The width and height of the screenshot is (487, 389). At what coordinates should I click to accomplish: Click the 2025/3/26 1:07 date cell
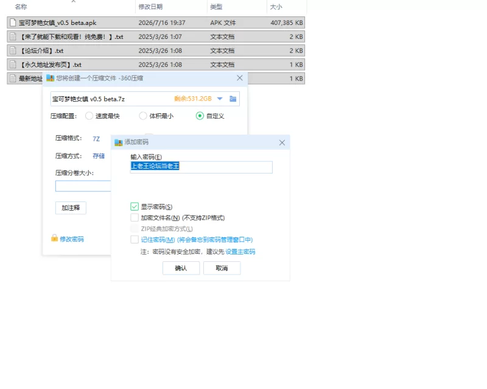point(160,37)
